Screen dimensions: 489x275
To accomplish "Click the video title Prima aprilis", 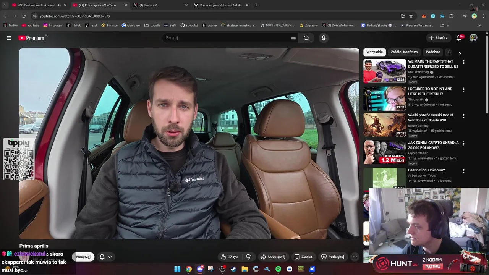I will (x=34, y=246).
